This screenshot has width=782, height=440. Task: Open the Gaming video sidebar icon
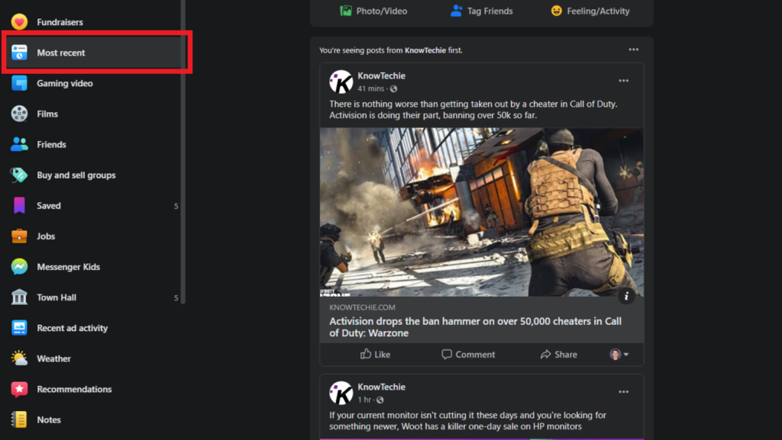[x=20, y=83]
